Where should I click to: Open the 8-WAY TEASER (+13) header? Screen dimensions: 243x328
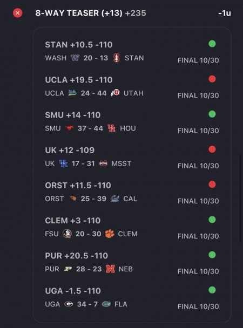91,13
